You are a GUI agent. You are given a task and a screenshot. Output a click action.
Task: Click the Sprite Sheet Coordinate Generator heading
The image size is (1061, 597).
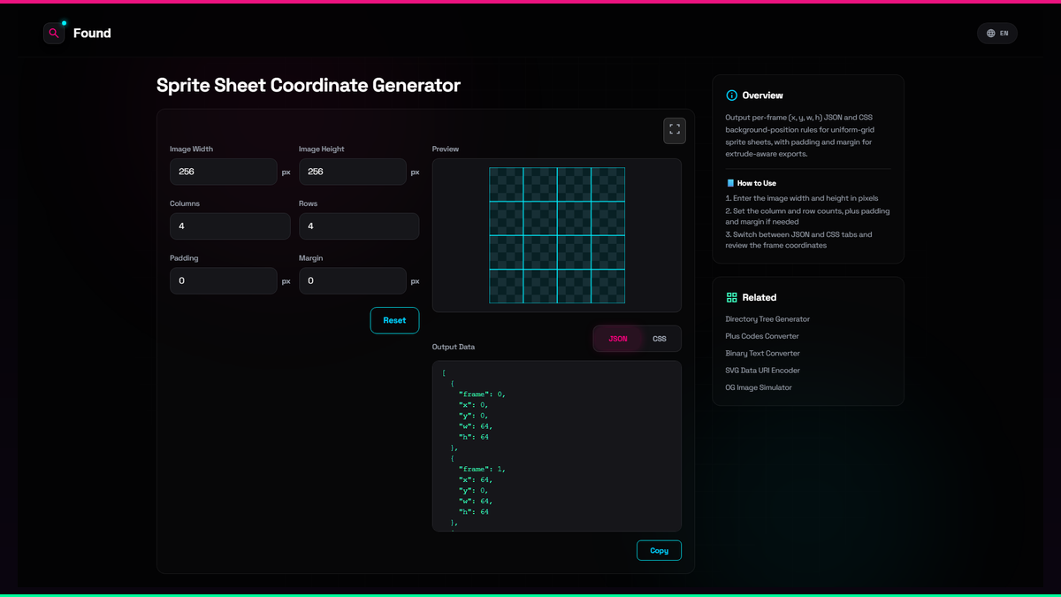coord(309,85)
